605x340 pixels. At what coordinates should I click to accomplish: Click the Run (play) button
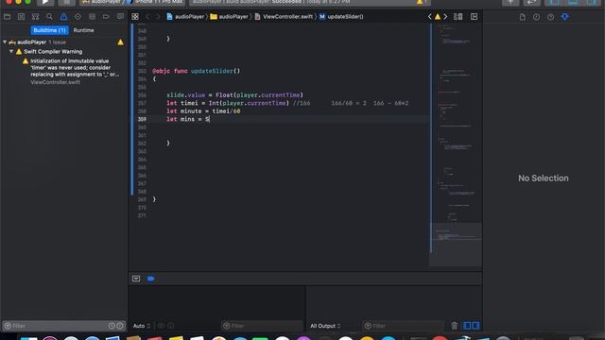tap(45, 2)
